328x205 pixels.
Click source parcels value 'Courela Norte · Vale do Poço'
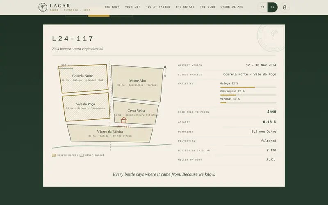coord(250,75)
